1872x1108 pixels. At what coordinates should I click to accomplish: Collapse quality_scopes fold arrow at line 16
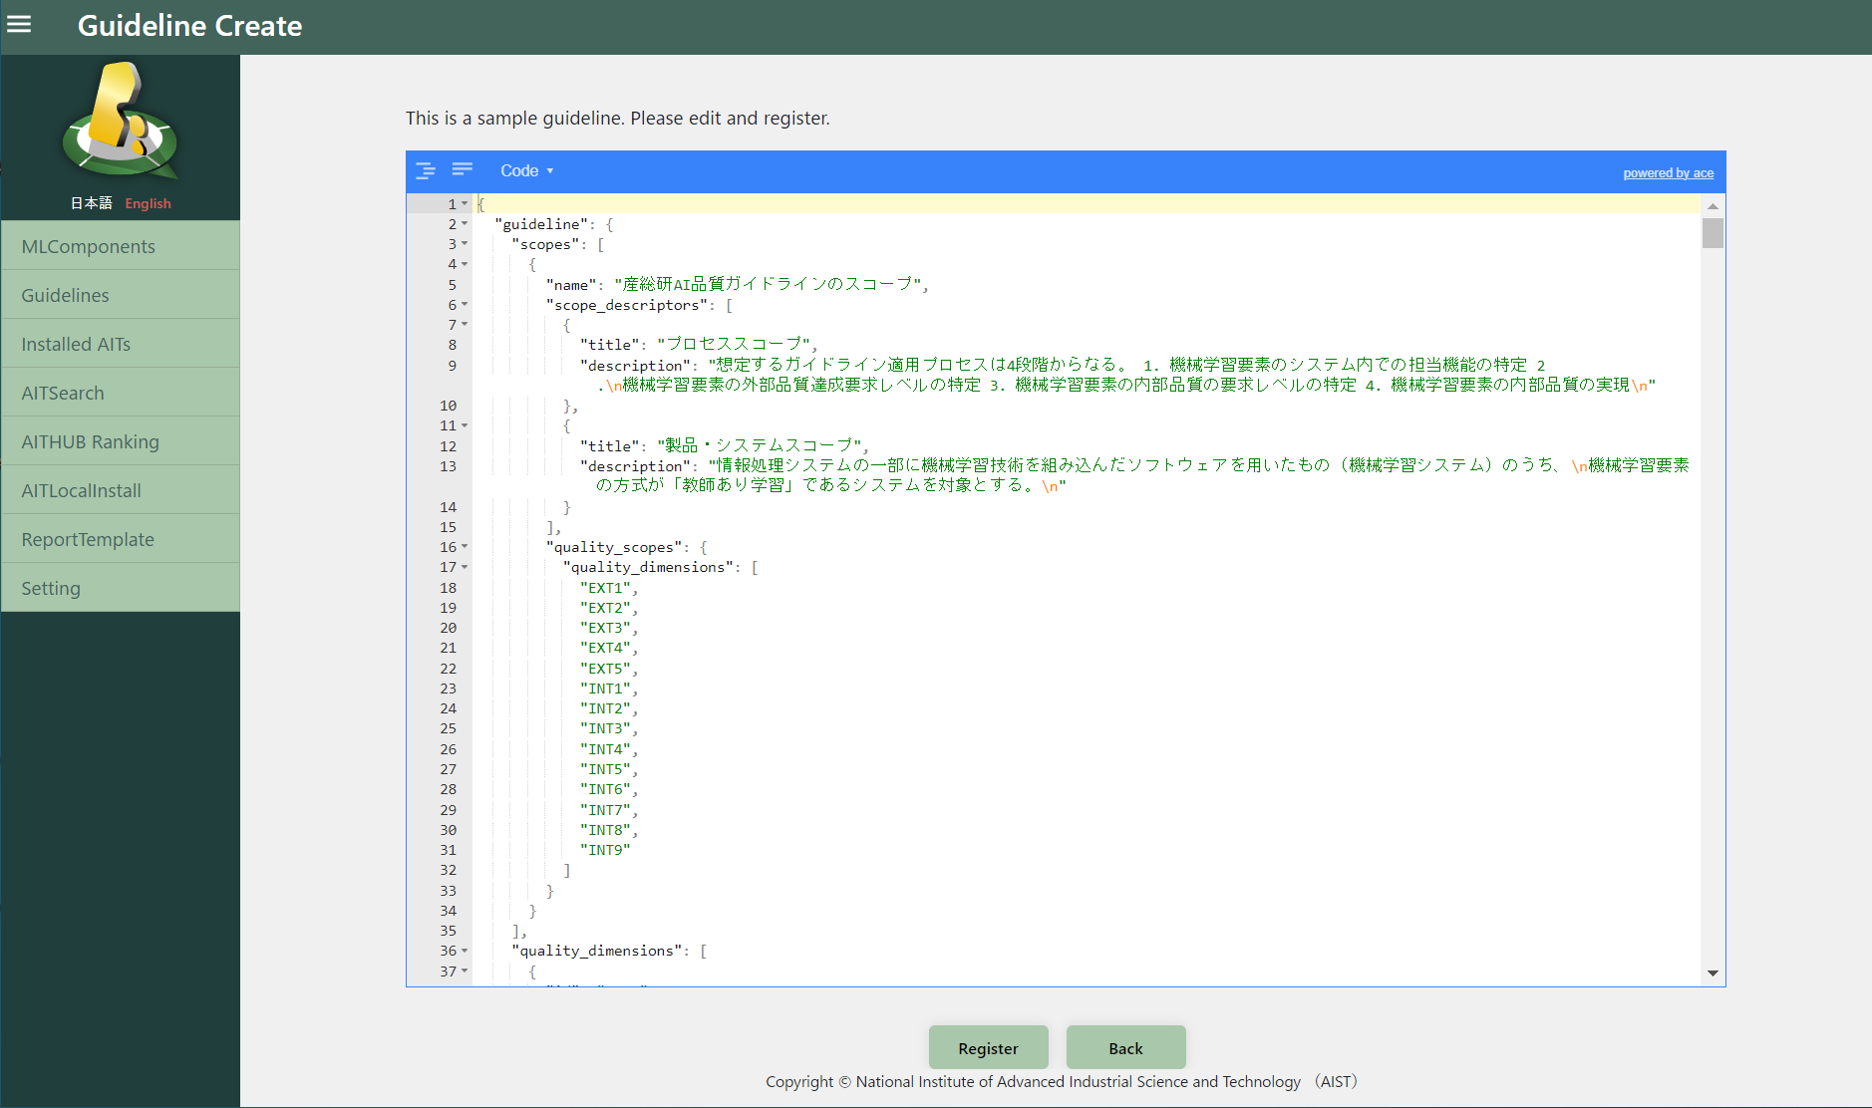465,547
